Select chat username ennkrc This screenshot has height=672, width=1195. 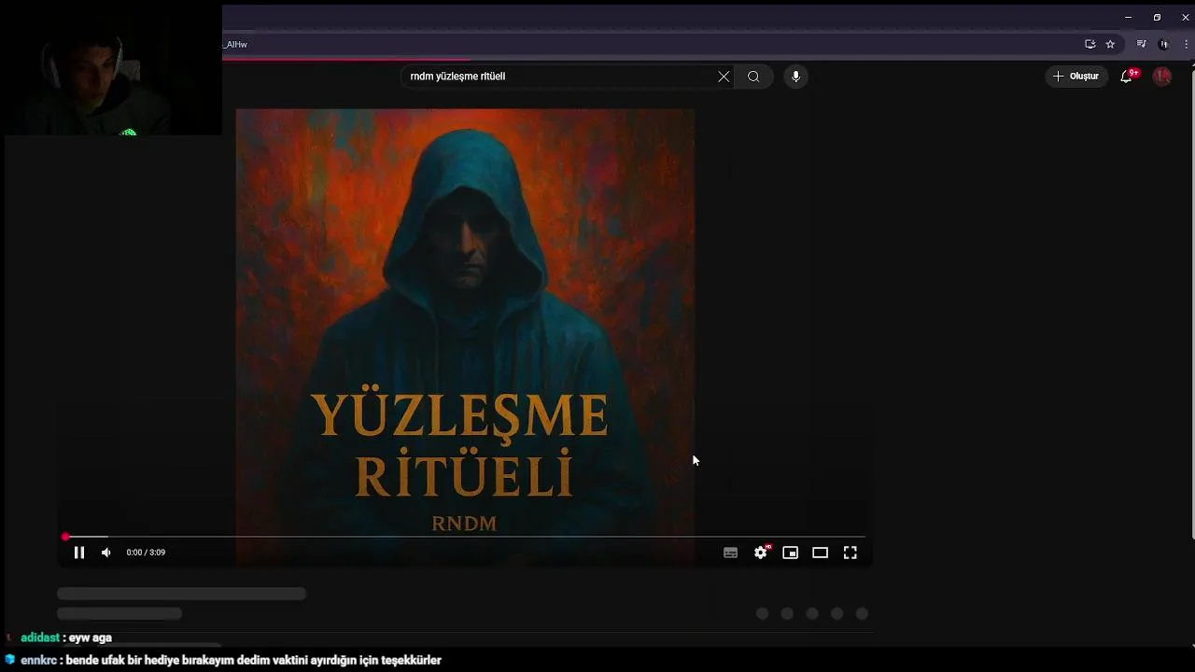pos(39,660)
